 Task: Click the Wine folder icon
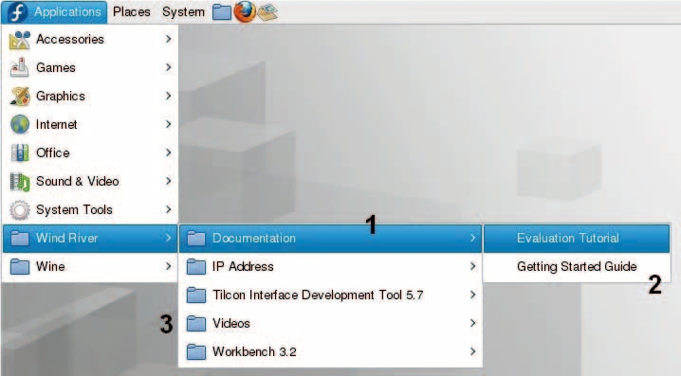pos(20,266)
